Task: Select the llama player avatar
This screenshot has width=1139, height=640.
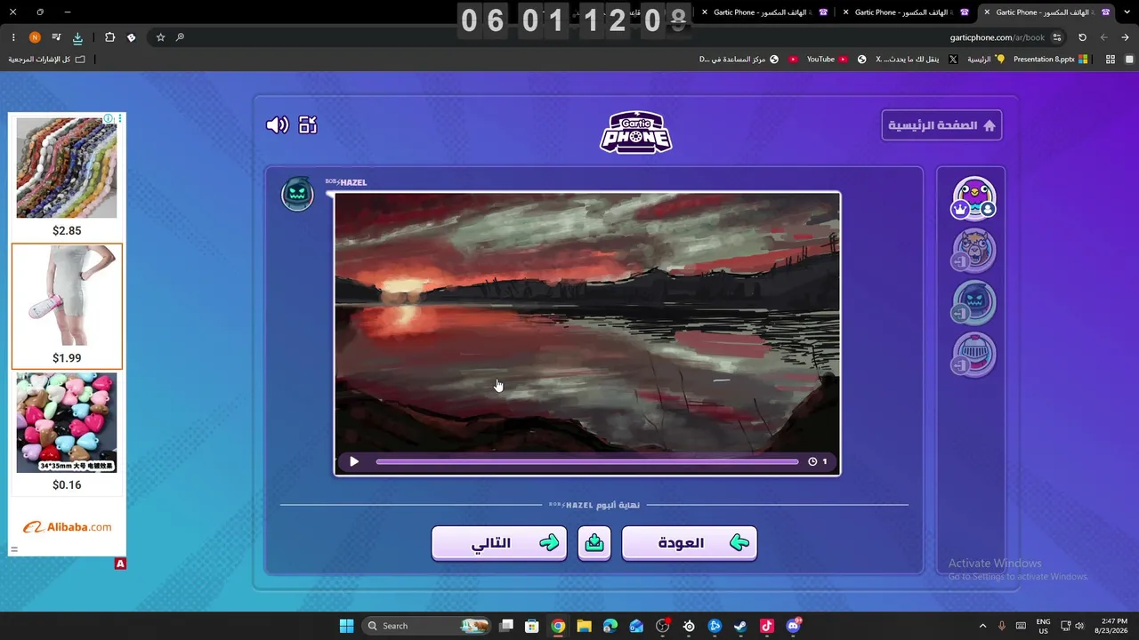Action: [974, 251]
